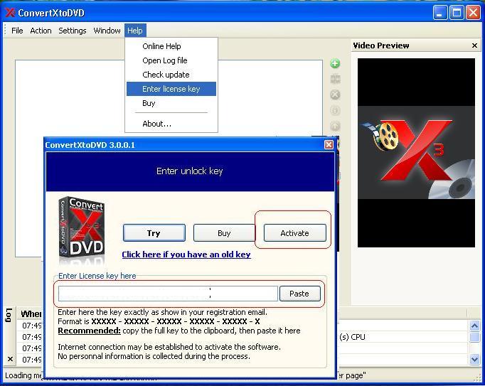Click the grayed information icon

335,110
